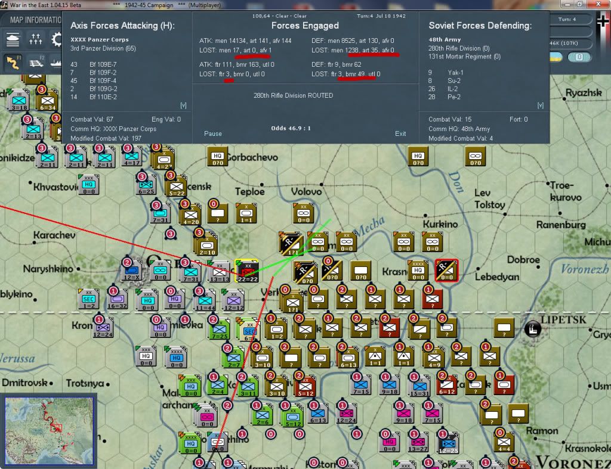The image size is (611, 469).
Task: Select the 5=22 unit counter
Action: pos(176,186)
